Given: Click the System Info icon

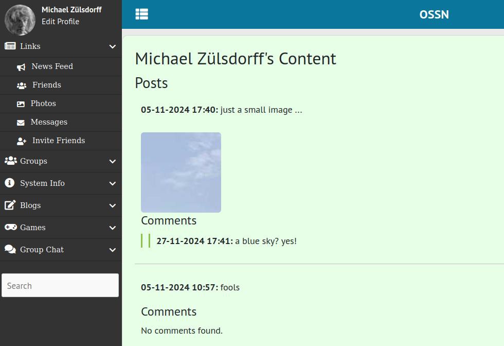Looking at the screenshot, I should [10, 183].
